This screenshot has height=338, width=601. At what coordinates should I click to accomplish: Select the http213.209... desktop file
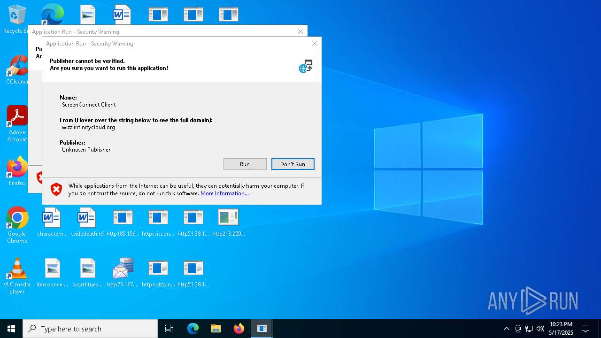[228, 222]
